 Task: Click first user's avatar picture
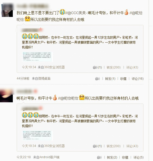tap(7, 10)
